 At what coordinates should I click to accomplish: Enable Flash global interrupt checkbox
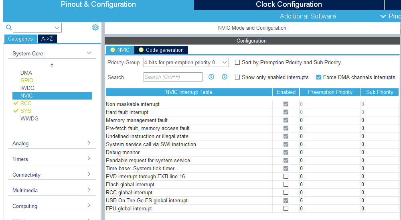point(286,184)
